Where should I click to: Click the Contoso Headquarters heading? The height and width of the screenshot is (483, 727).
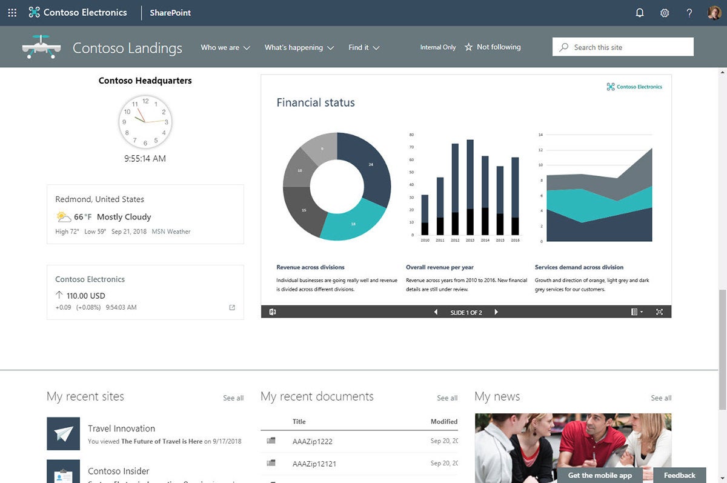145,81
